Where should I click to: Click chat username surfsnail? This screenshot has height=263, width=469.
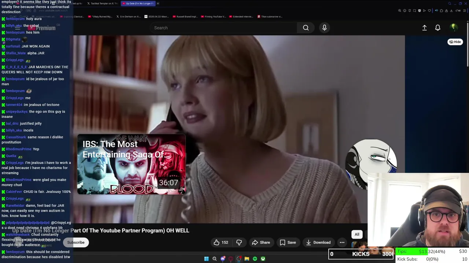tap(13, 46)
